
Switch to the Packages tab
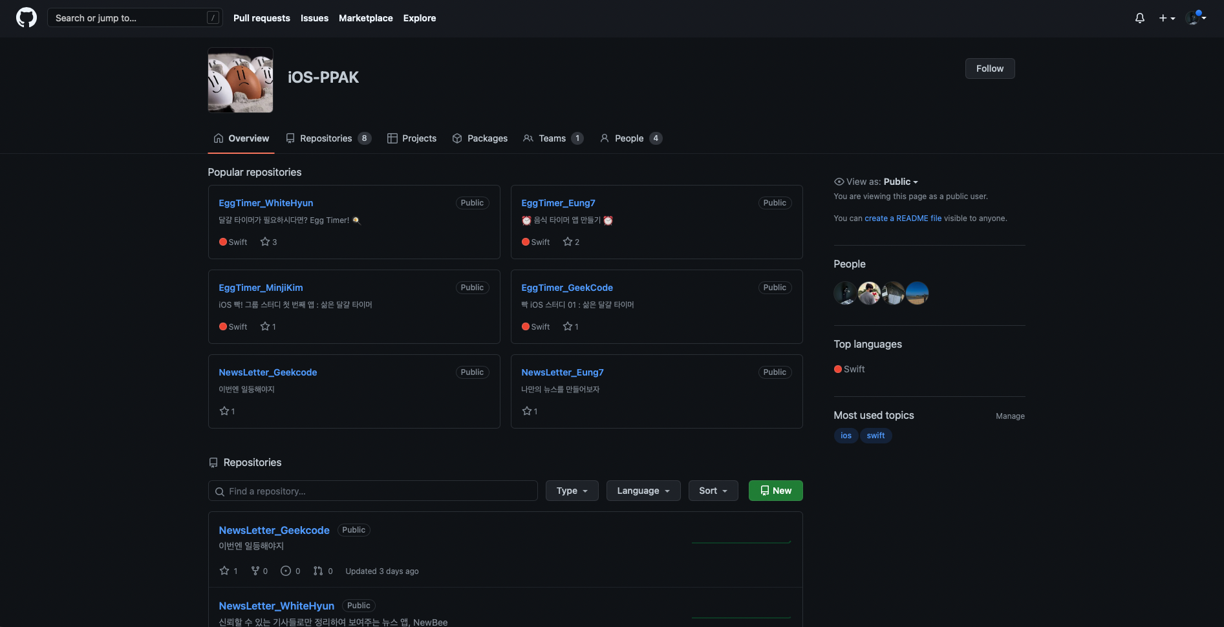click(x=480, y=138)
